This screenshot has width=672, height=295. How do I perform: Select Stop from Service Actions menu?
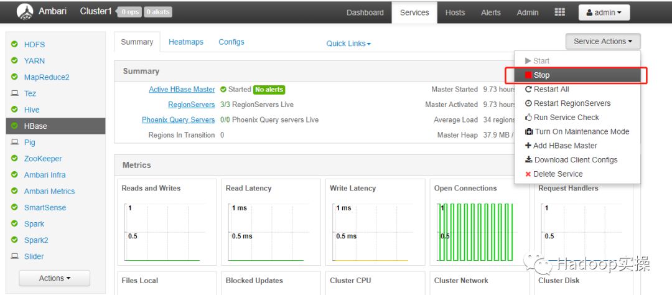tap(577, 75)
